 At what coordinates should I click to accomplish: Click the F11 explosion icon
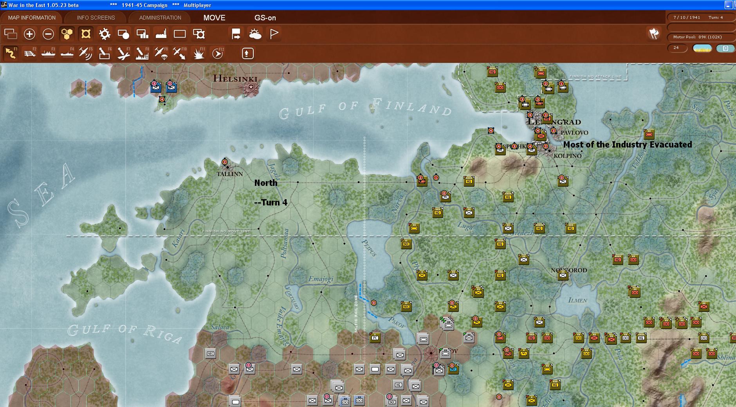[199, 53]
